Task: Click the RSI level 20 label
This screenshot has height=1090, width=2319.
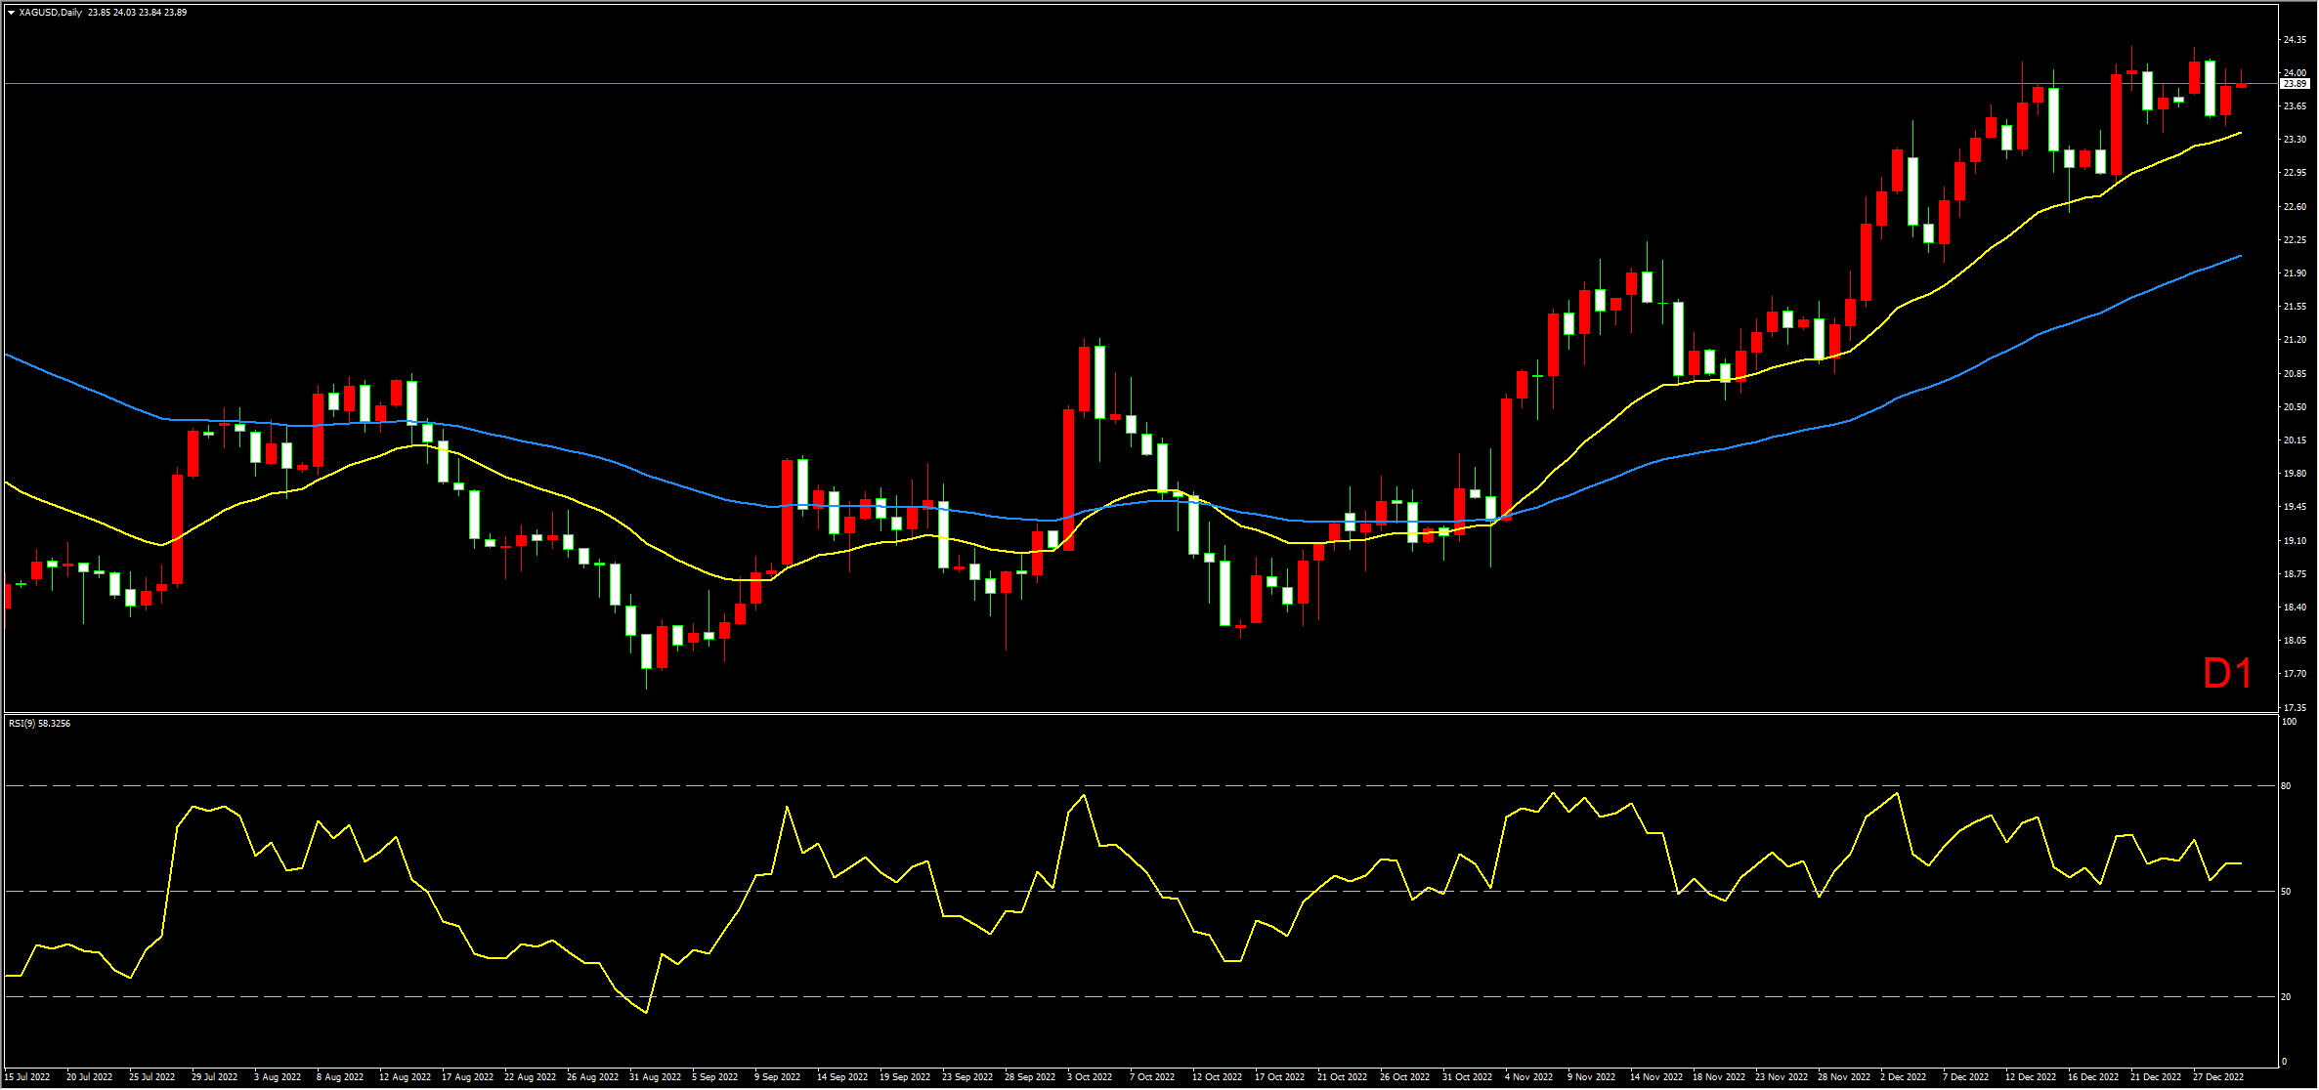Action: [2286, 997]
